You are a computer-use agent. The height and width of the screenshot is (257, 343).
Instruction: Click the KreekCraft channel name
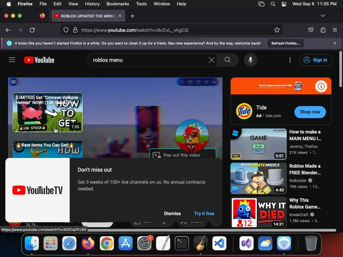tap(298, 215)
